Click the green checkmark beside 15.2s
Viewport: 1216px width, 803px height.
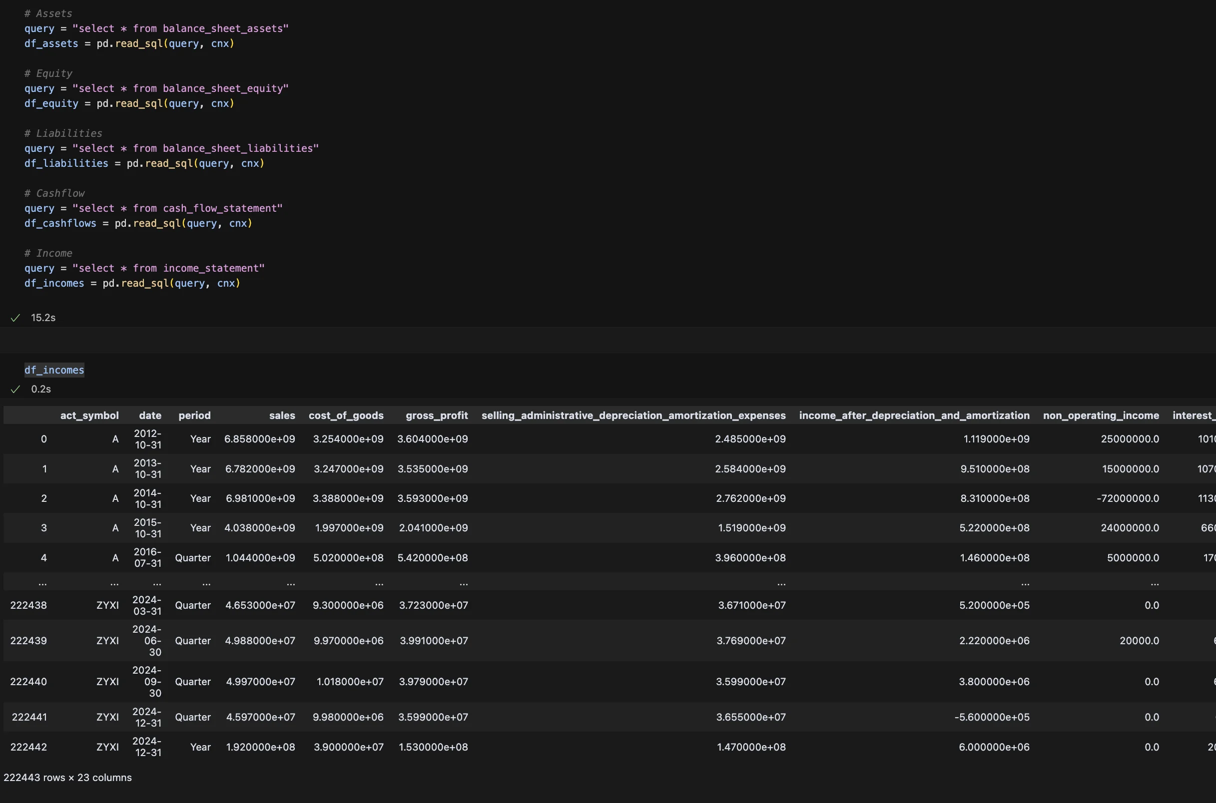click(15, 318)
